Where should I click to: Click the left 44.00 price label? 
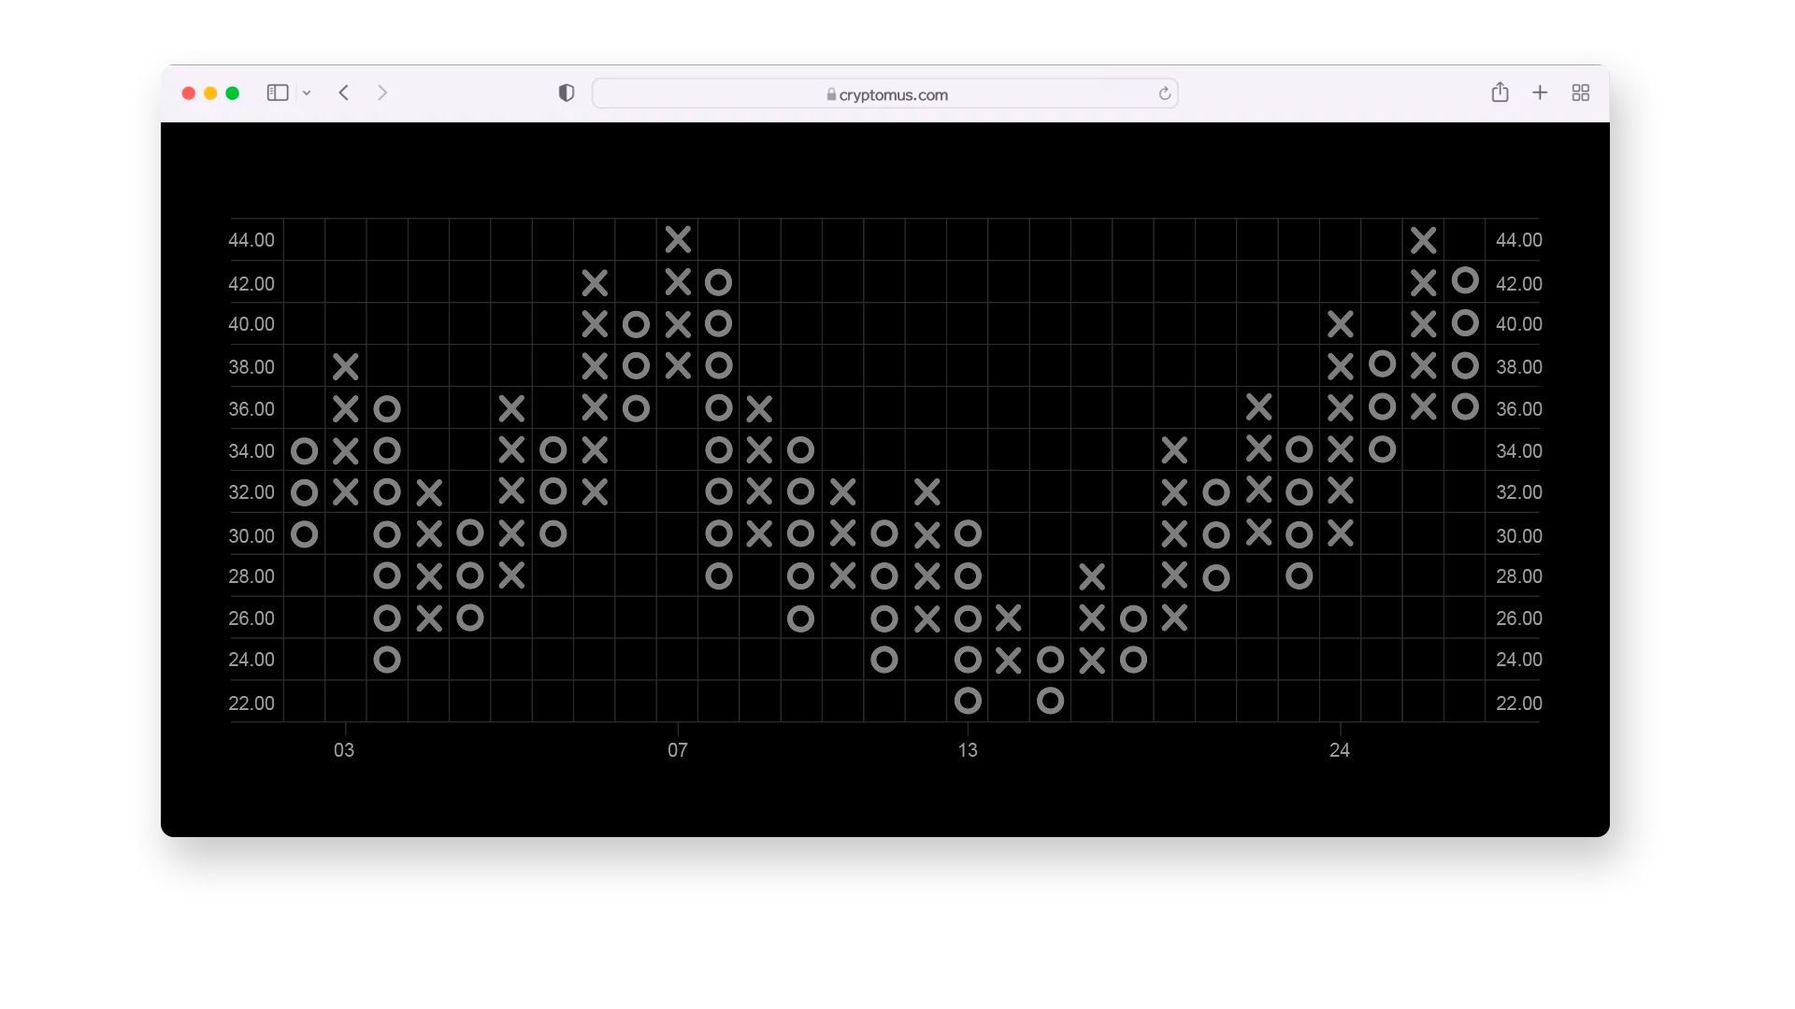251,240
